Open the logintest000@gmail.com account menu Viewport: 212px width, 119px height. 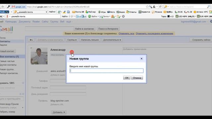(x=194, y=21)
